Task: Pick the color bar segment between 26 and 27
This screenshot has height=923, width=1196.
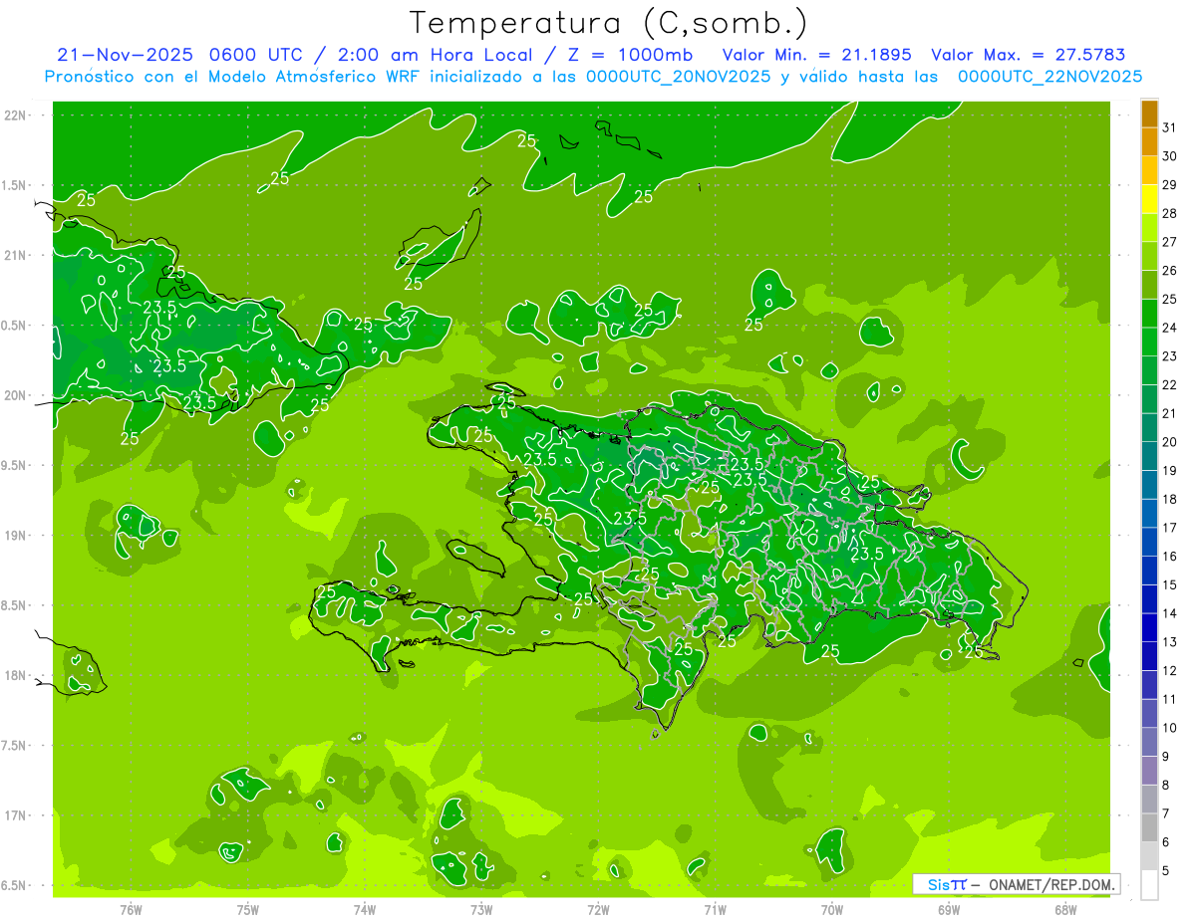Action: coord(1149,256)
